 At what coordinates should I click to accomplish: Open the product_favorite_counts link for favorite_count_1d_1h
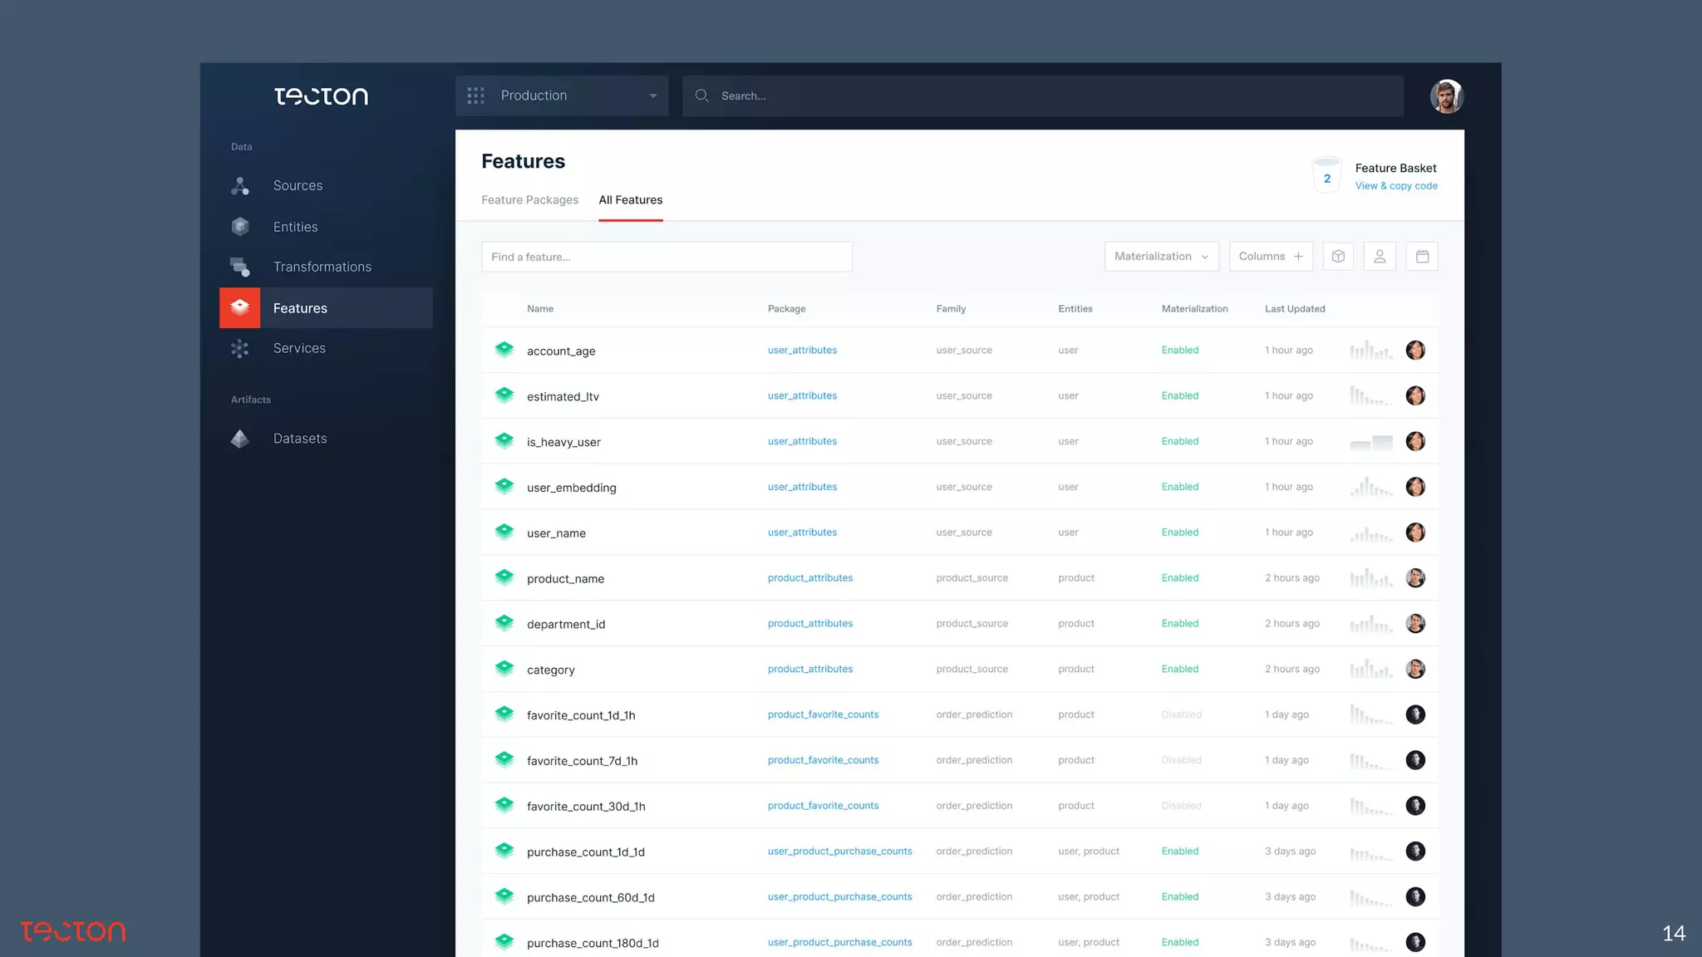point(823,714)
